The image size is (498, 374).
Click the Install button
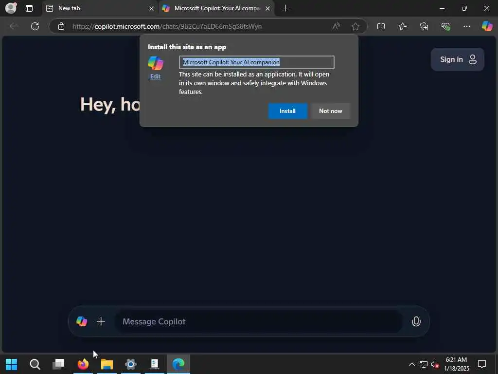tap(288, 111)
